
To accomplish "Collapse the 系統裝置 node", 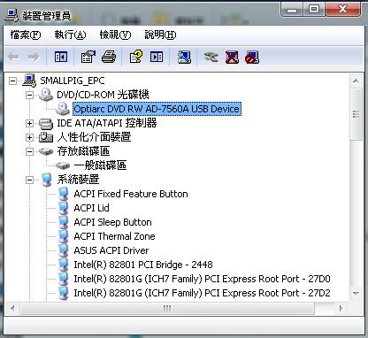I will click(x=29, y=180).
